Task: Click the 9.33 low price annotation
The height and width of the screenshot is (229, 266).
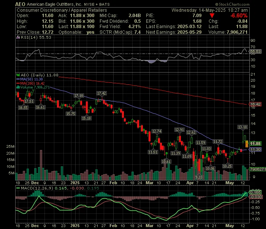Action: 199,177
